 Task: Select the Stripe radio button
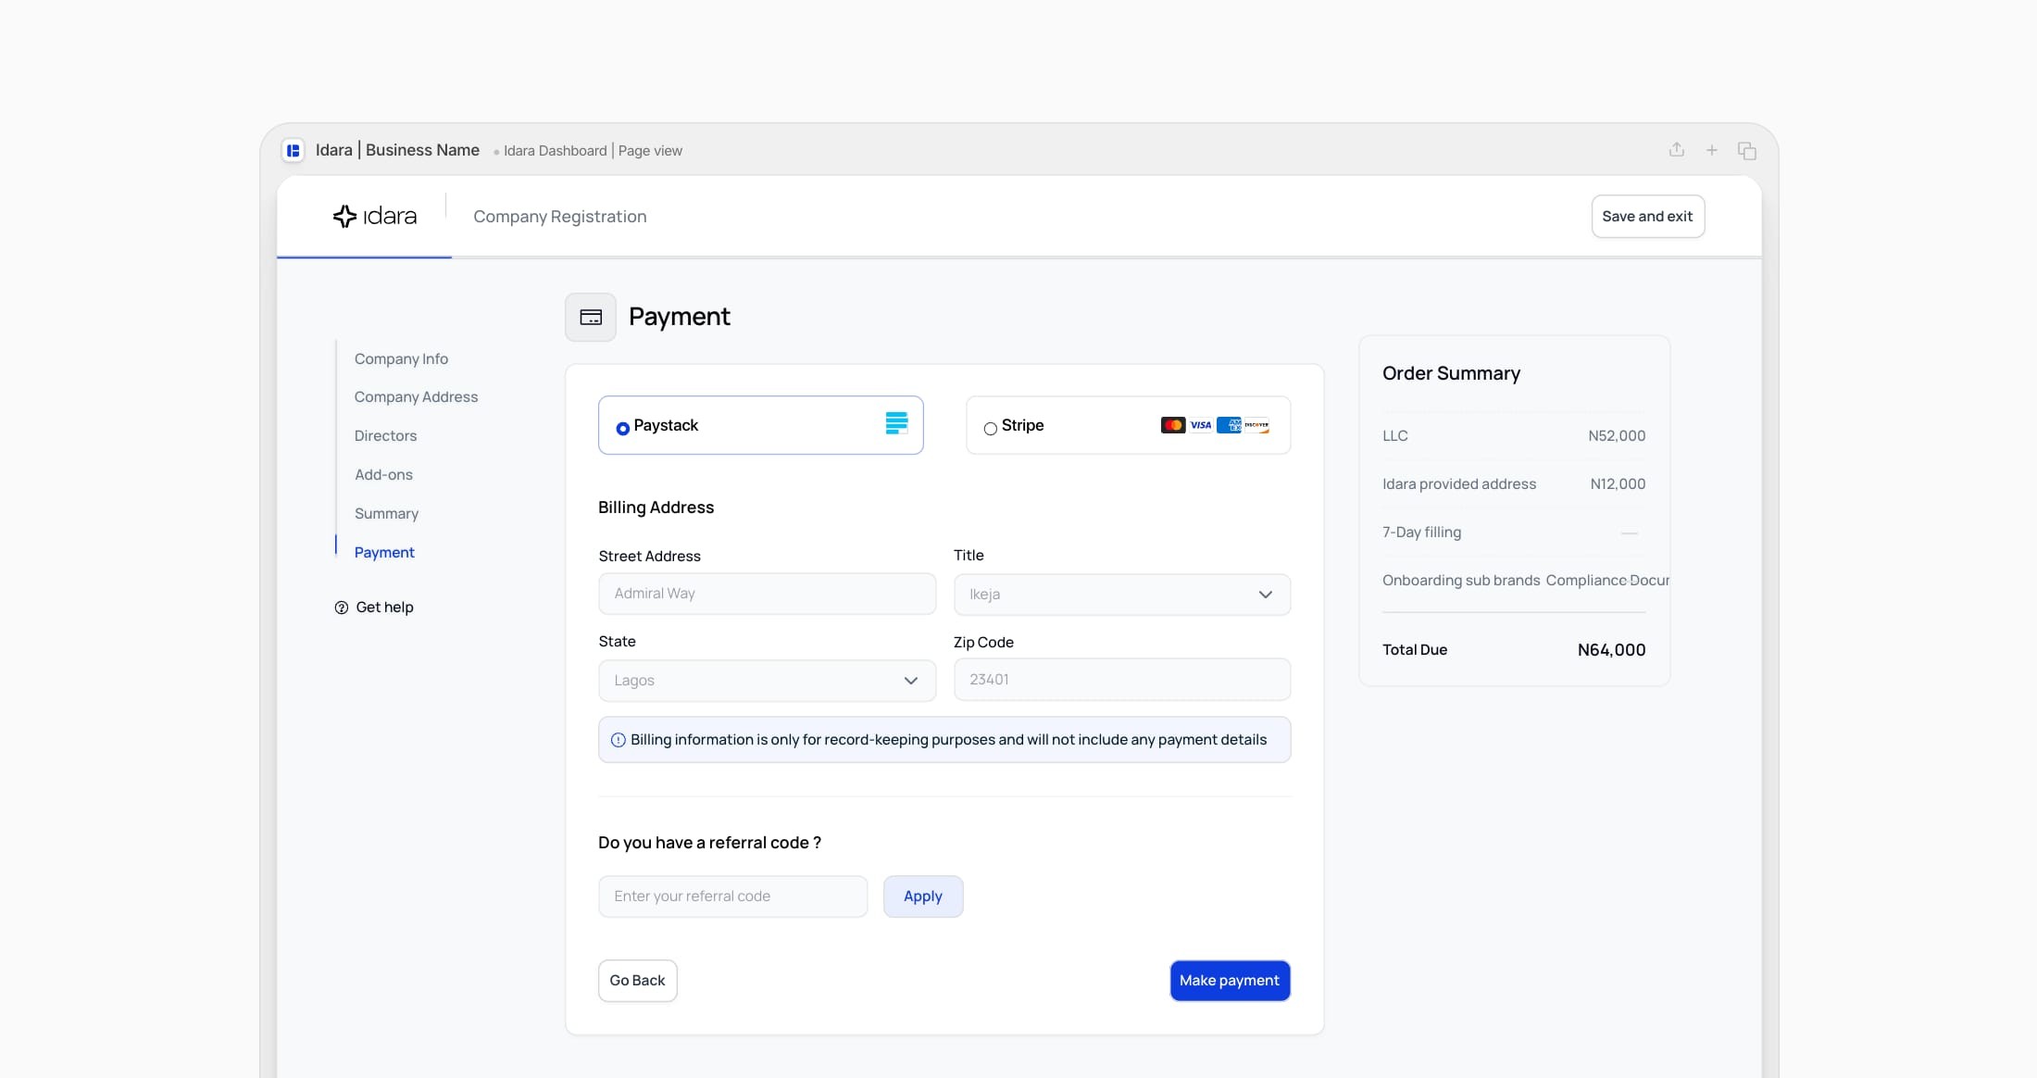pos(991,429)
